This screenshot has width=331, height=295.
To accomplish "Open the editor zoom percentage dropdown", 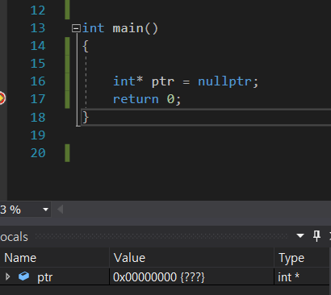I will point(45,210).
